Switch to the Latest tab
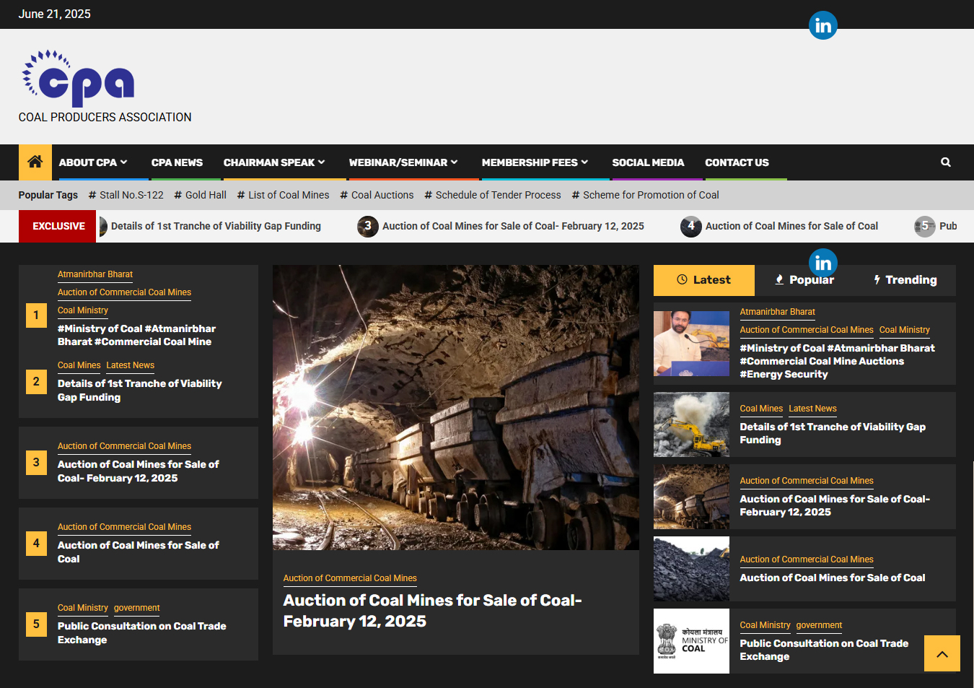 point(703,280)
